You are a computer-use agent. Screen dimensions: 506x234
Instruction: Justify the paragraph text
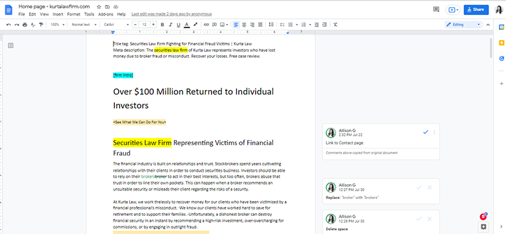point(260,25)
